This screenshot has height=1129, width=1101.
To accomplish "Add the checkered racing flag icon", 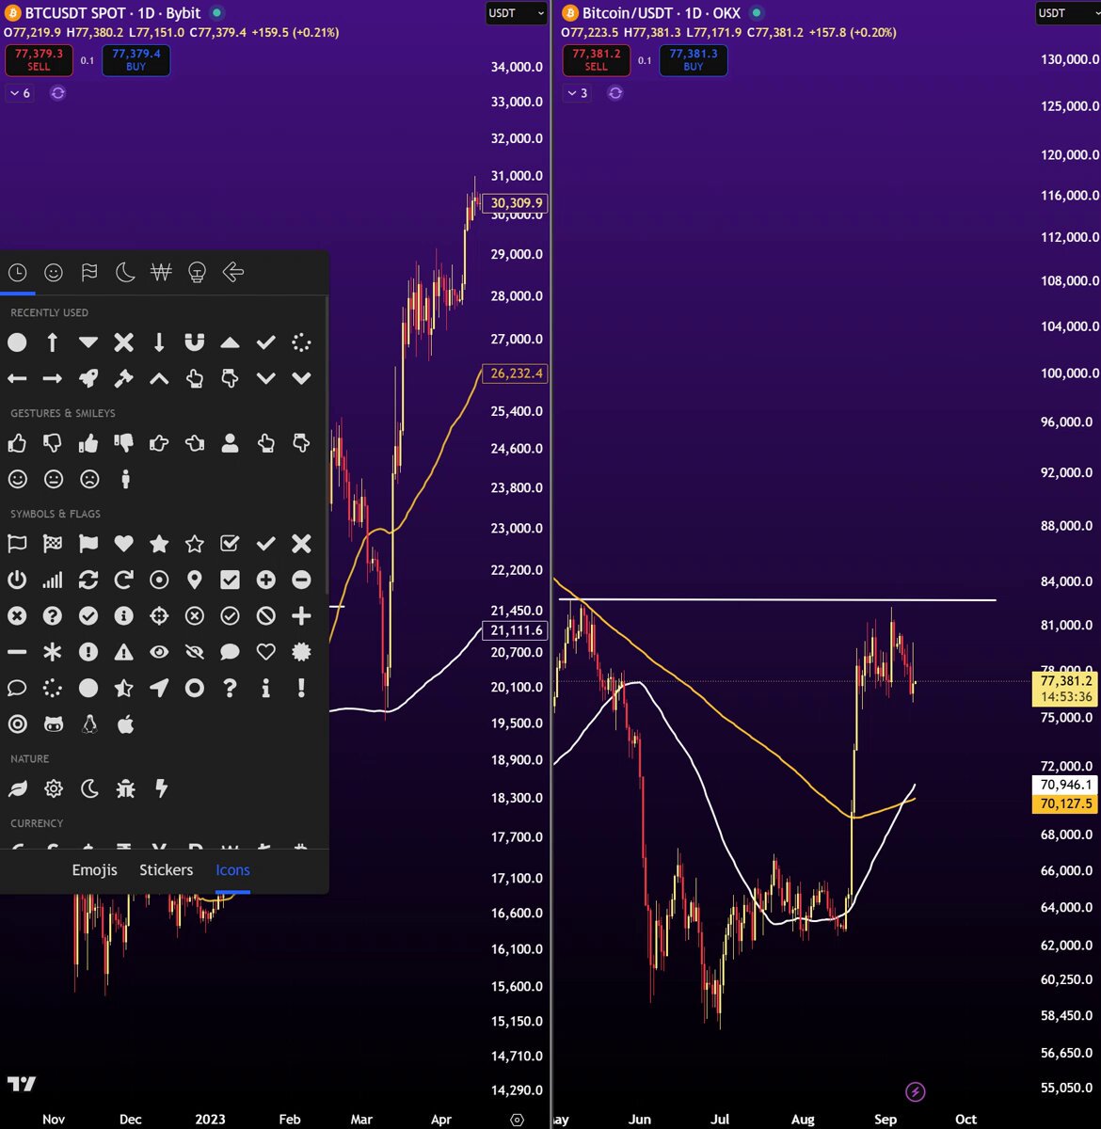I will pyautogui.click(x=53, y=543).
